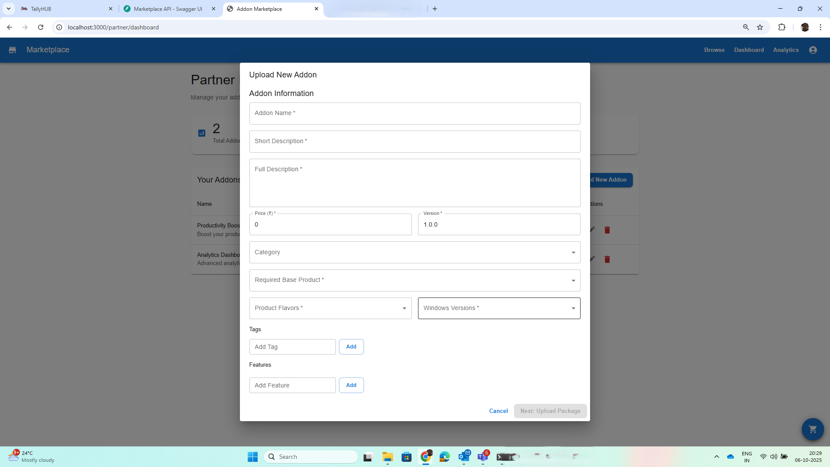Delete the Analytics Dashboard addon
Screen dimensions: 830x467
(x=607, y=259)
